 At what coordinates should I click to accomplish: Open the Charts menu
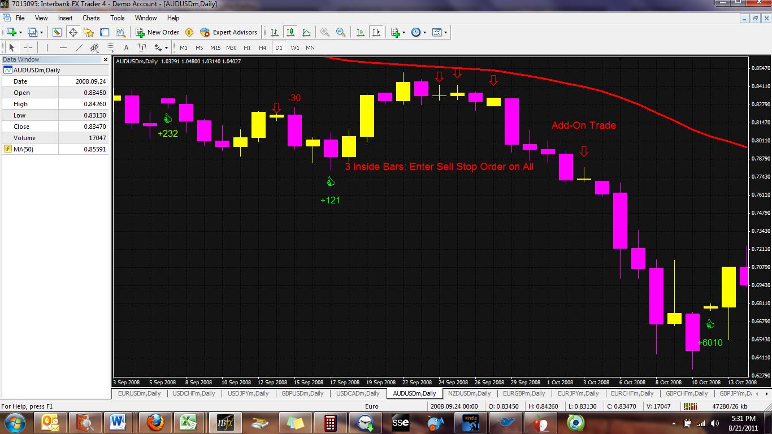(91, 18)
